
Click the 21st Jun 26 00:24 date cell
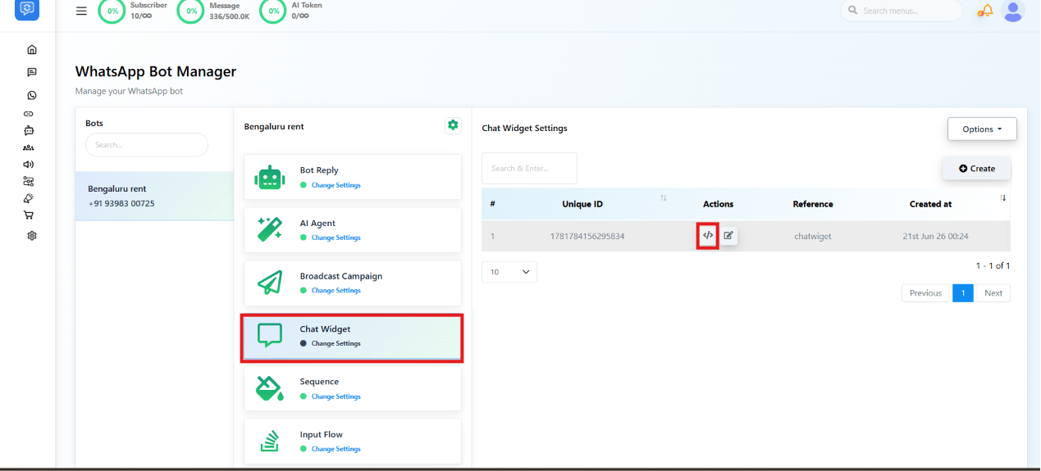(935, 236)
